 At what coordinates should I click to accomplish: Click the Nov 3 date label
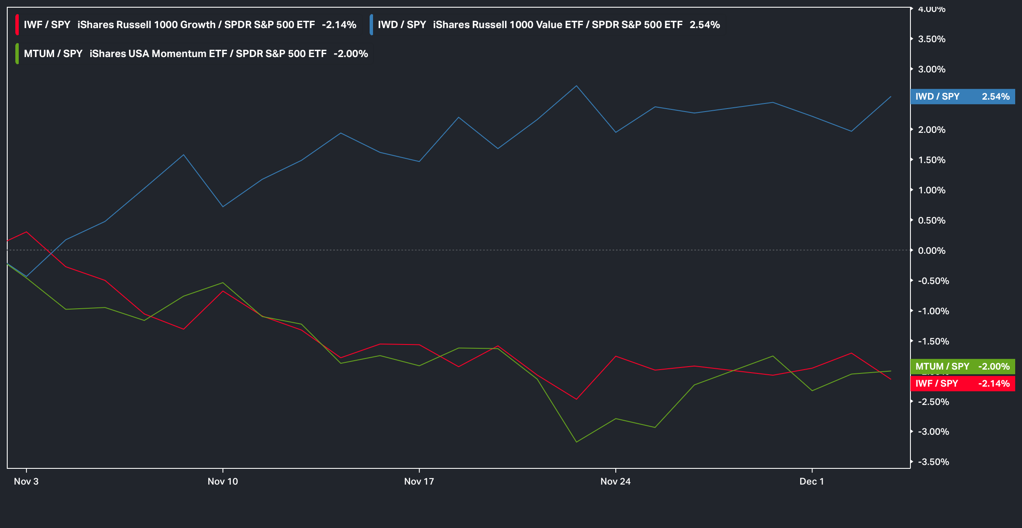coord(26,482)
